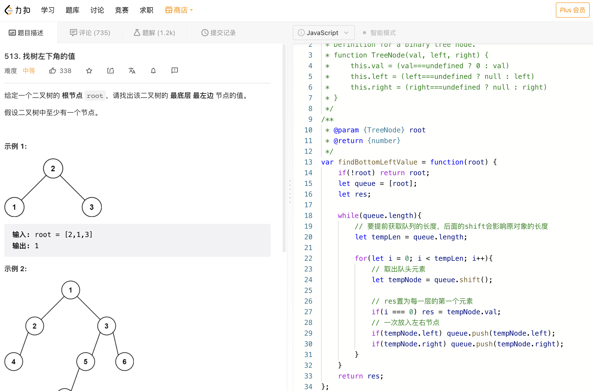Switch to the 评论 (735) tab
This screenshot has height=391, width=593.
point(90,33)
